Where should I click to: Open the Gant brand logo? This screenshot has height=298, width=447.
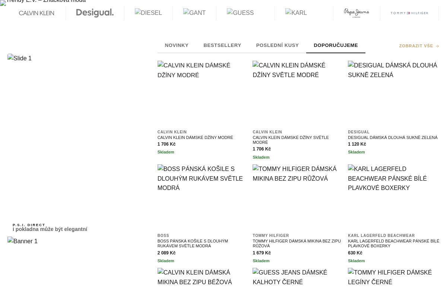coord(194,13)
